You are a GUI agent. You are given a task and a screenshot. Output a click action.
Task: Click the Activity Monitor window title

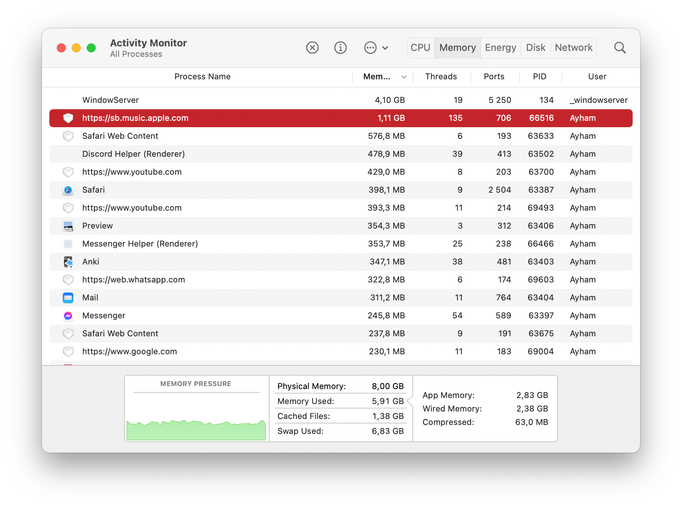tap(148, 43)
